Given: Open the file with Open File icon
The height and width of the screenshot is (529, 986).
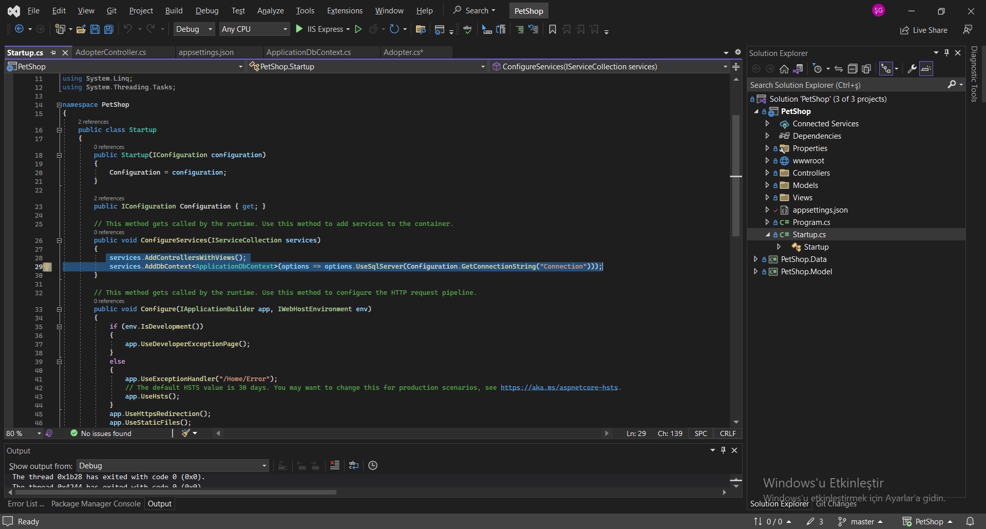Looking at the screenshot, I should point(81,29).
